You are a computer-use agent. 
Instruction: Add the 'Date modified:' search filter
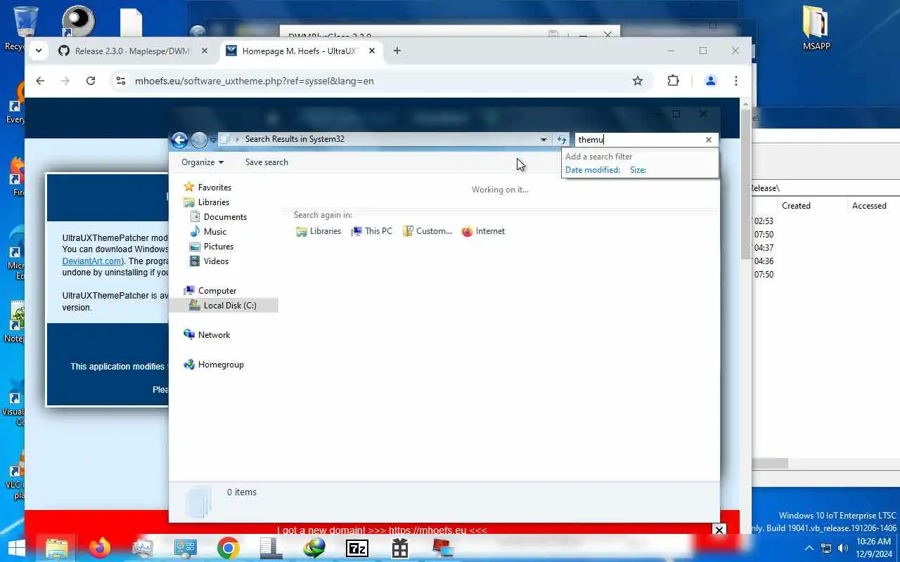click(x=593, y=170)
